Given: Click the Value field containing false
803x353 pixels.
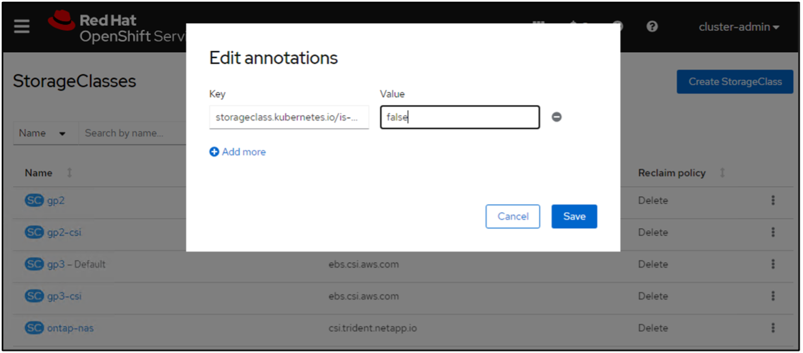Looking at the screenshot, I should [x=460, y=117].
